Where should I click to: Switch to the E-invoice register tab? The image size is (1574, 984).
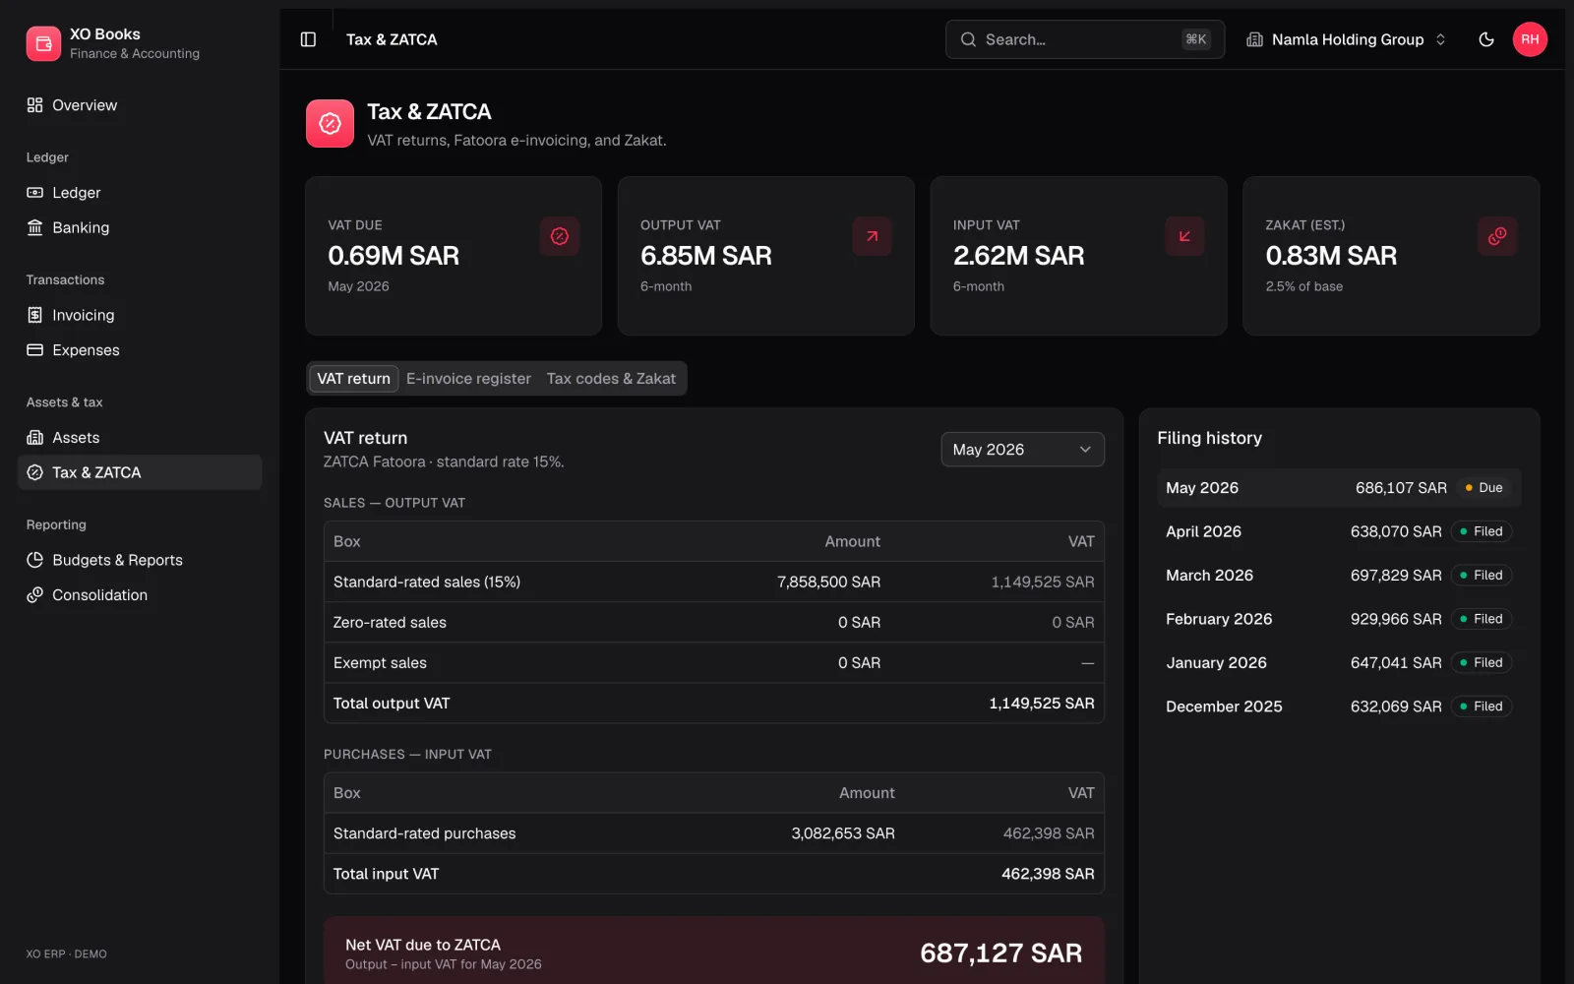(x=468, y=379)
